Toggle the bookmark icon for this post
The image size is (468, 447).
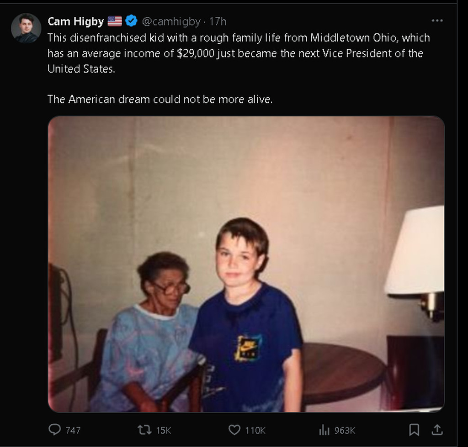pos(414,430)
